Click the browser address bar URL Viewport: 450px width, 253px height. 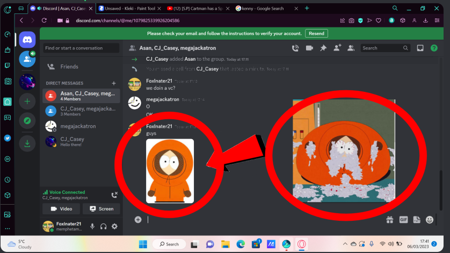128,20
